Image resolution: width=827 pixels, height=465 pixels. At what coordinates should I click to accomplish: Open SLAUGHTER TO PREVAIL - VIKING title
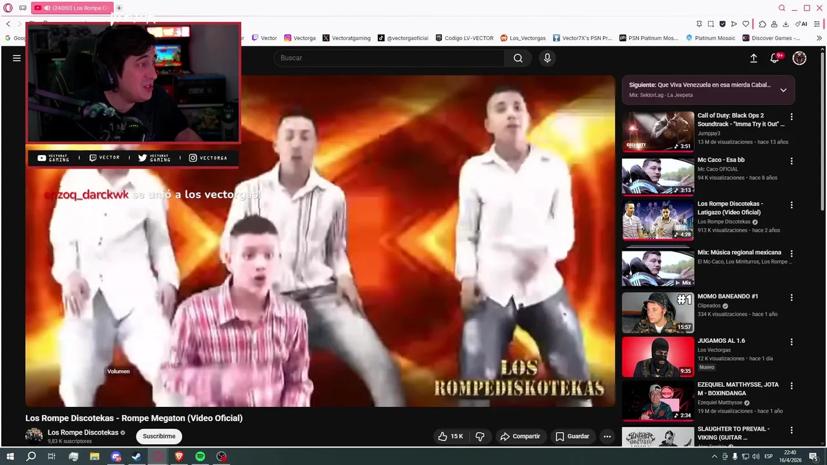733,433
